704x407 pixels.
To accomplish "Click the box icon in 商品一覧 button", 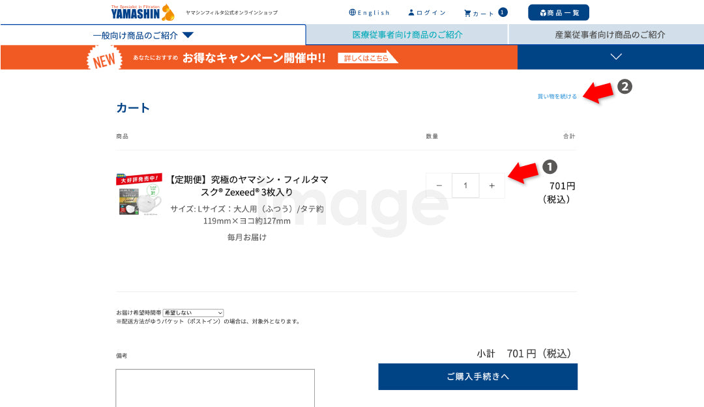I will [543, 13].
